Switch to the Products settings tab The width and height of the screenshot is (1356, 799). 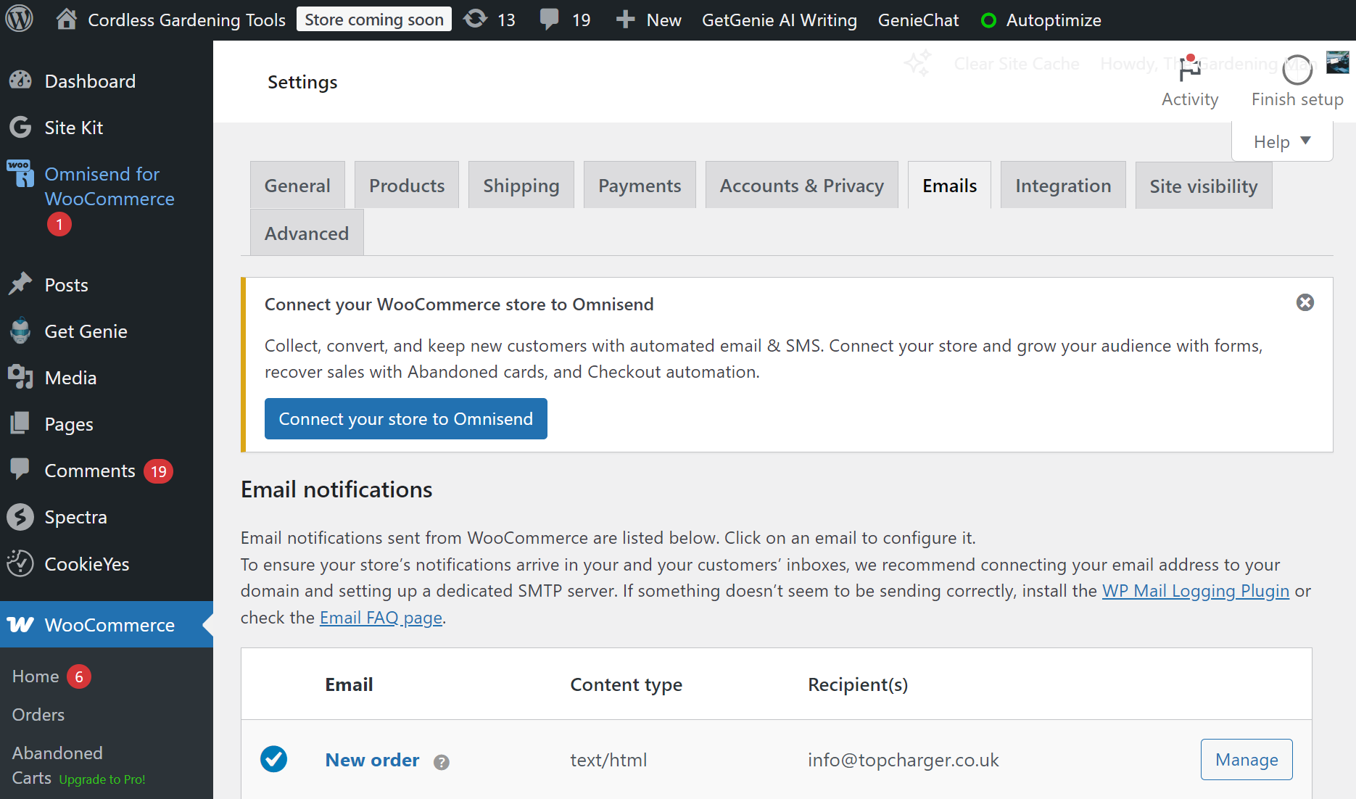pos(407,186)
